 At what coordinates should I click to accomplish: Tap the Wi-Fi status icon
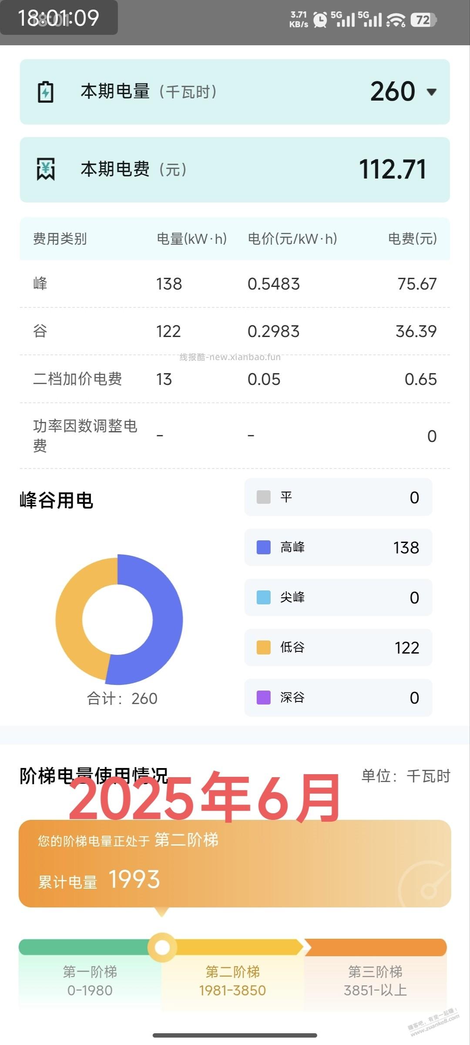coord(396,20)
